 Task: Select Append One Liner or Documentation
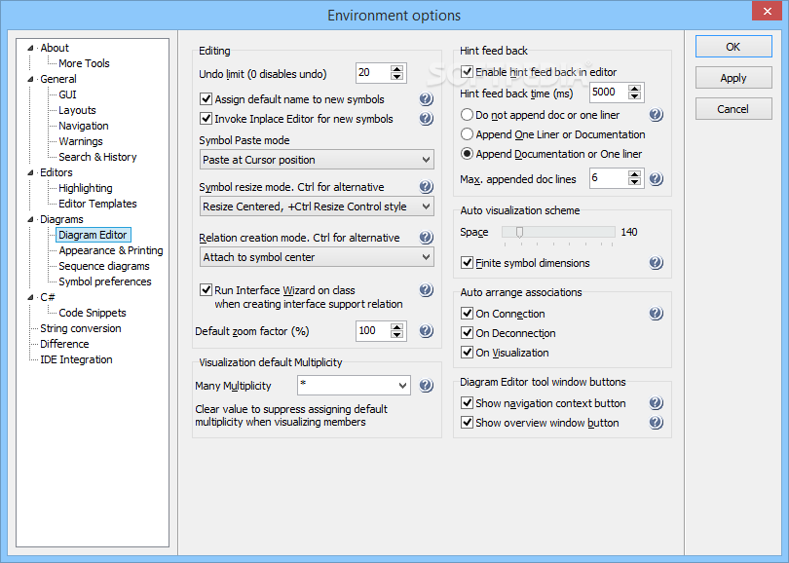[467, 134]
